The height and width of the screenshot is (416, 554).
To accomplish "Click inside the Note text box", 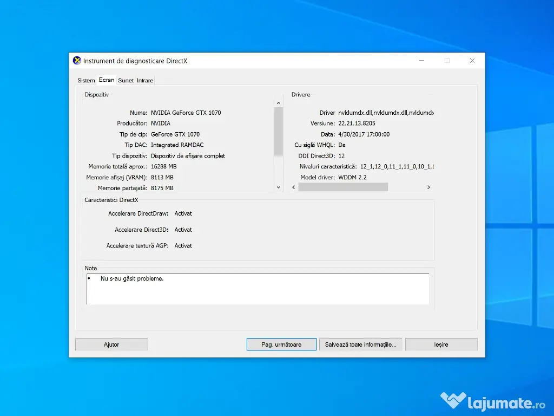I will (x=258, y=289).
